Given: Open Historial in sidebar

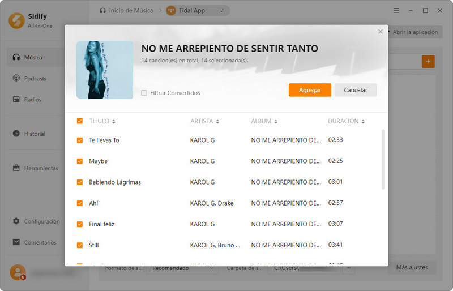Looking at the screenshot, I should coord(36,134).
